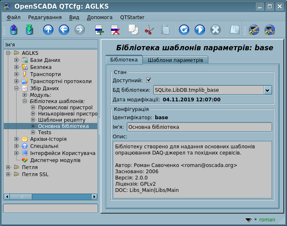Click the tree horizontal scrollbar thumb

[x=21, y=197]
